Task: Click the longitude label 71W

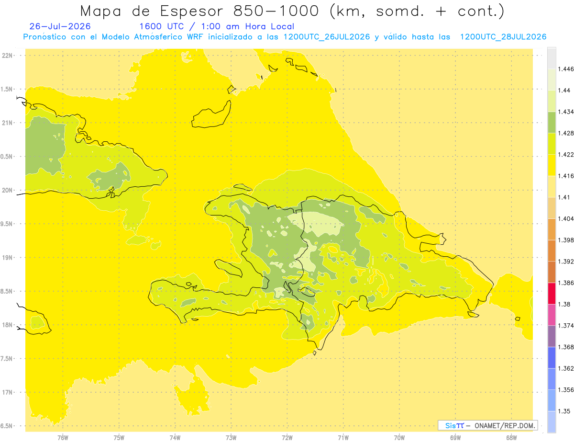Action: (x=343, y=438)
